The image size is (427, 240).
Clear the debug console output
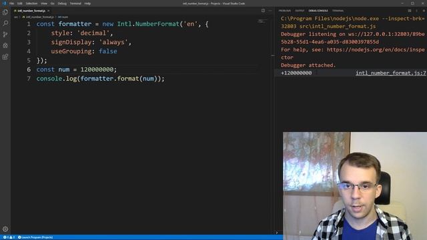pyautogui.click(x=409, y=11)
